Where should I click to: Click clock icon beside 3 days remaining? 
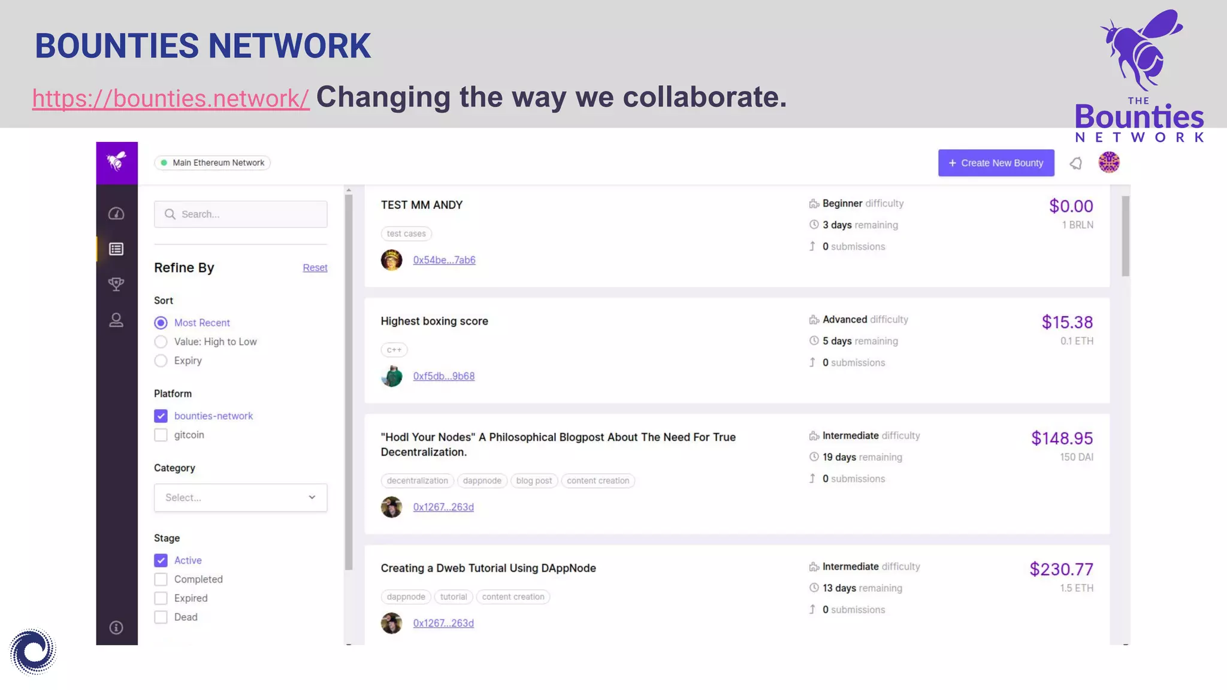pos(814,225)
